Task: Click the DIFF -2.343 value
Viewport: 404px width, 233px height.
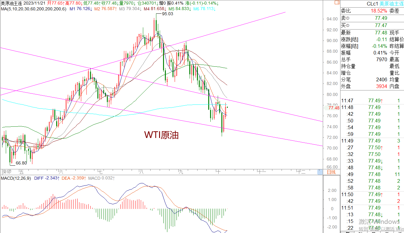Action: (47, 178)
